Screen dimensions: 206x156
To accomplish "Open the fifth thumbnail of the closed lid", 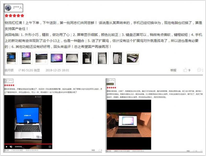I will click(72, 58).
